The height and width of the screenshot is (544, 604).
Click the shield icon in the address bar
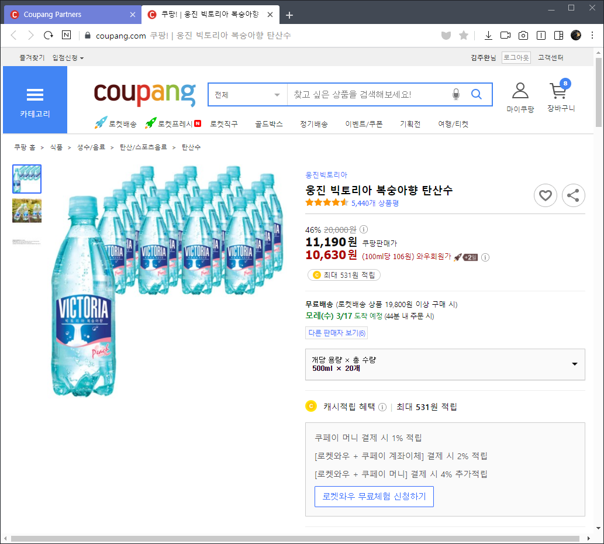click(x=446, y=36)
